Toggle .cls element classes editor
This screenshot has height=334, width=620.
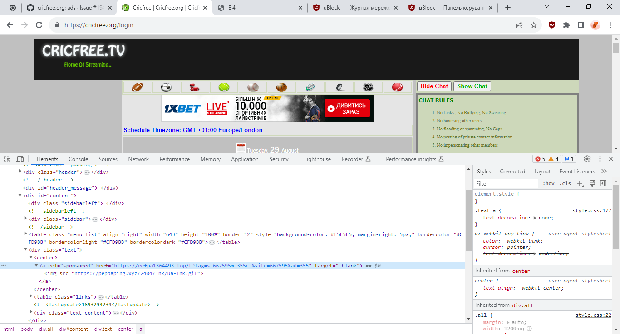point(565,183)
